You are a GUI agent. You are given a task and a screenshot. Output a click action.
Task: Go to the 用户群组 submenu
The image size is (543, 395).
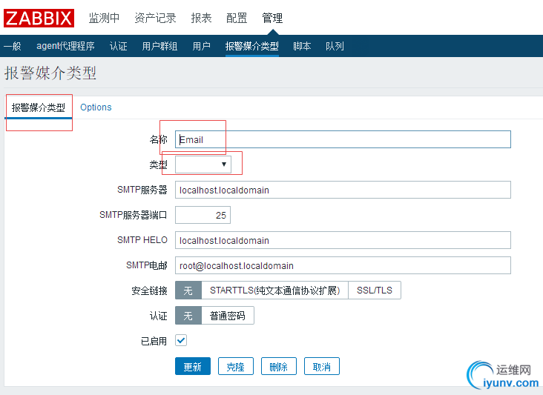point(159,46)
